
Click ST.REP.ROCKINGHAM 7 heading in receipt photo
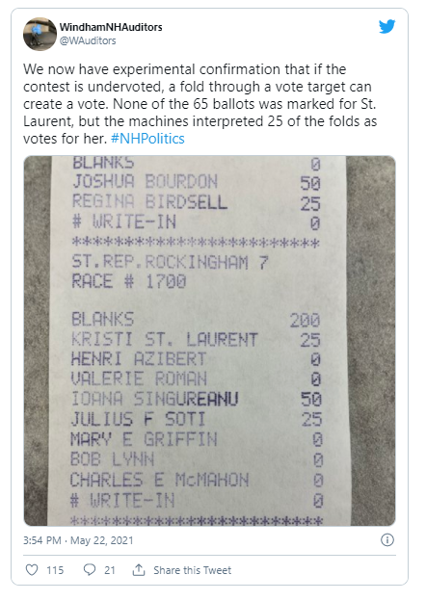pyautogui.click(x=170, y=262)
